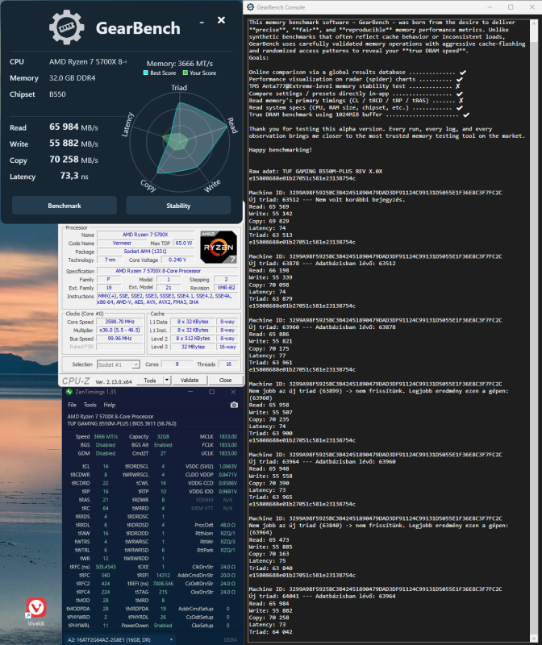Viewport: 542px width, 645px height.
Task: Click the Memory: 3666 MT/s label
Action: pyautogui.click(x=179, y=64)
